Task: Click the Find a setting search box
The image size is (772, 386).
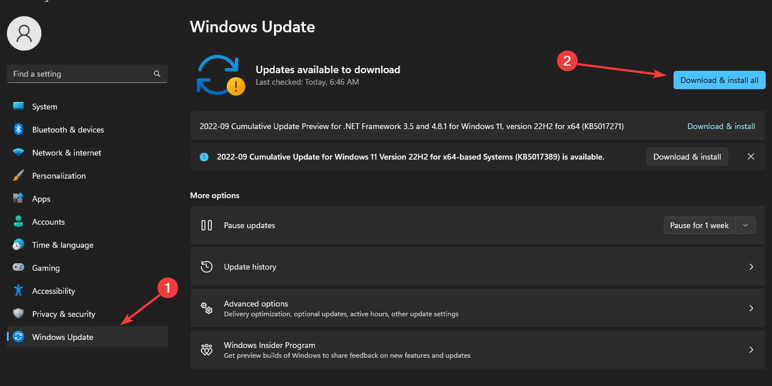Action: click(81, 74)
